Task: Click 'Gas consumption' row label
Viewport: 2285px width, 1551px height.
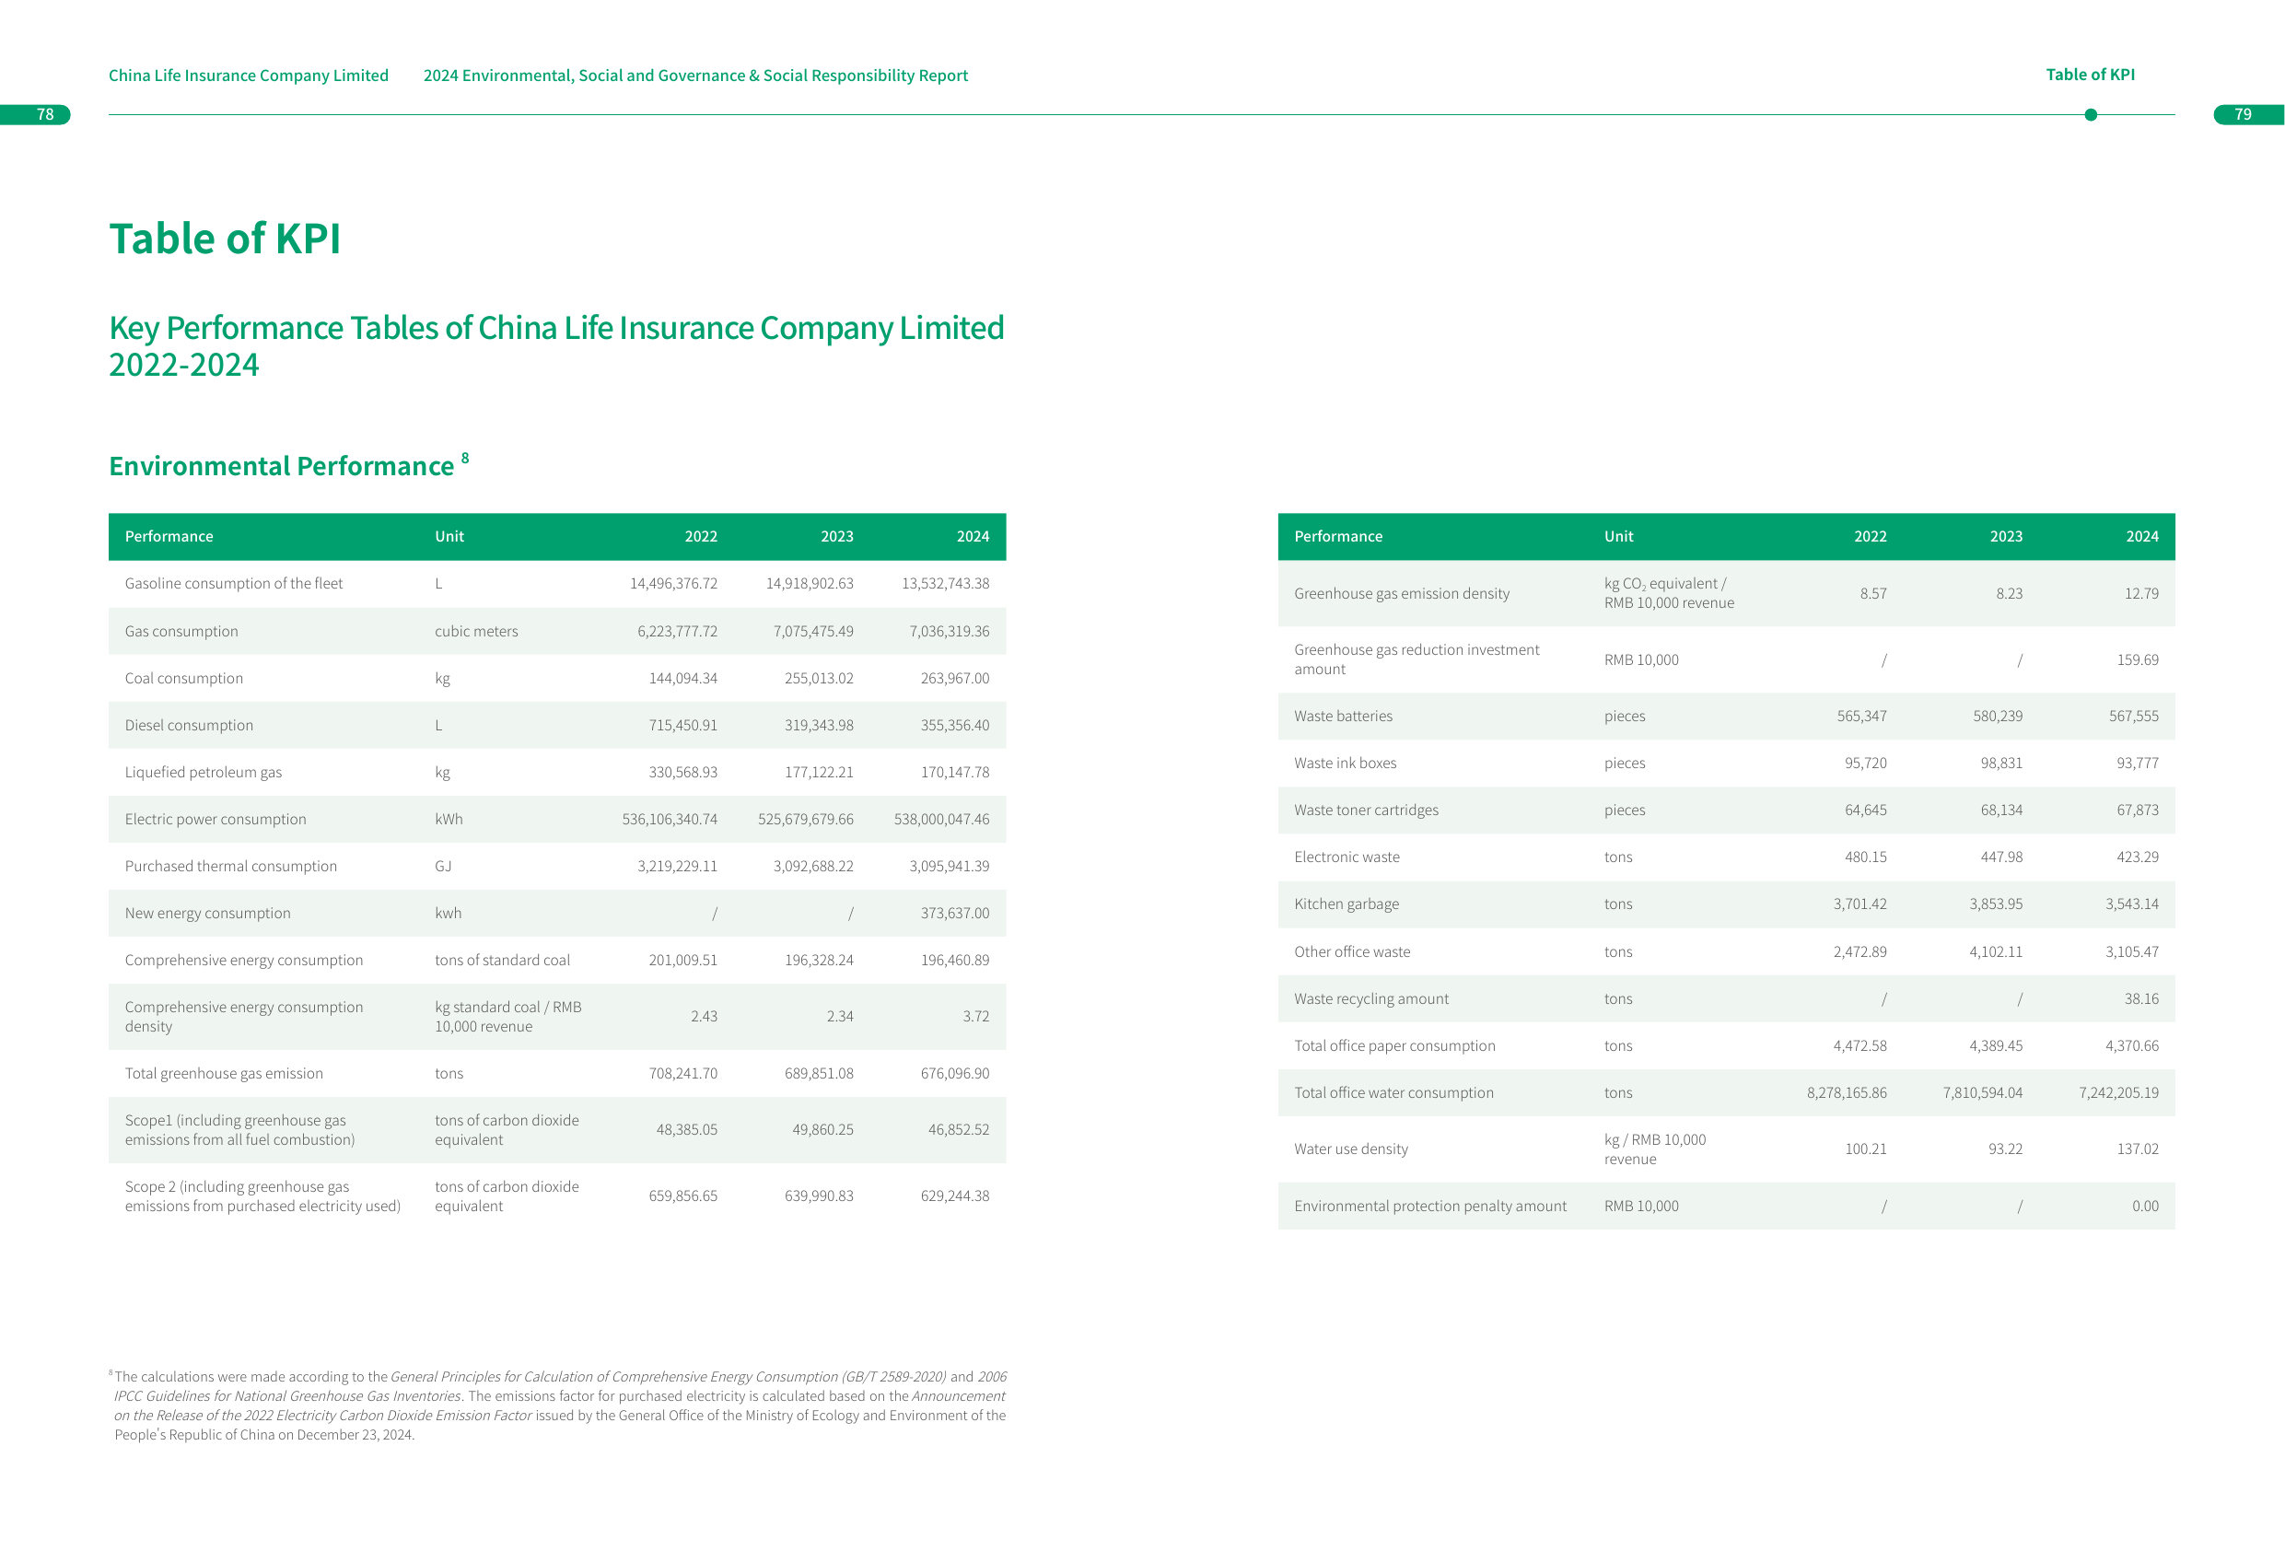Action: (x=181, y=632)
